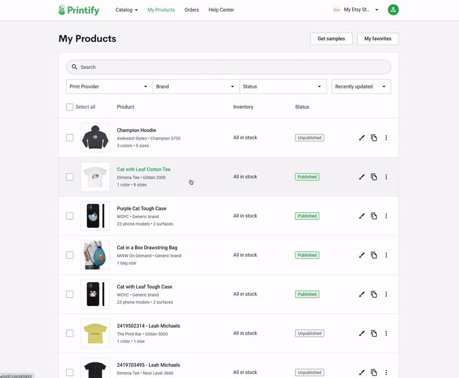
Task: Duplicate the 2419703495 - Leah Michaels product
Action: pyautogui.click(x=374, y=372)
